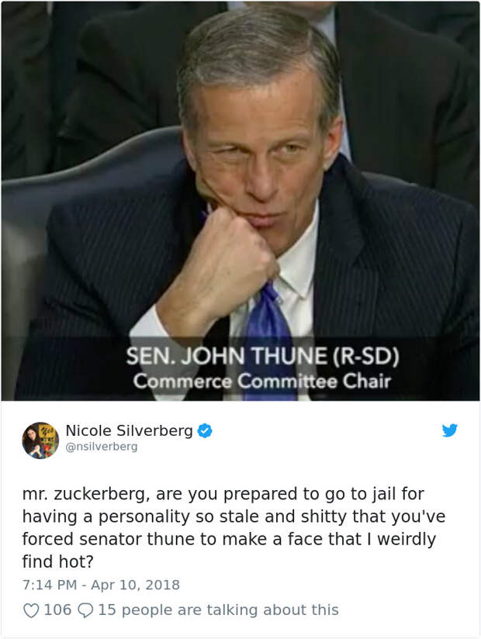The height and width of the screenshot is (639, 481).
Task: Click the words 'find hot?' in the tweet
Action: 58,561
